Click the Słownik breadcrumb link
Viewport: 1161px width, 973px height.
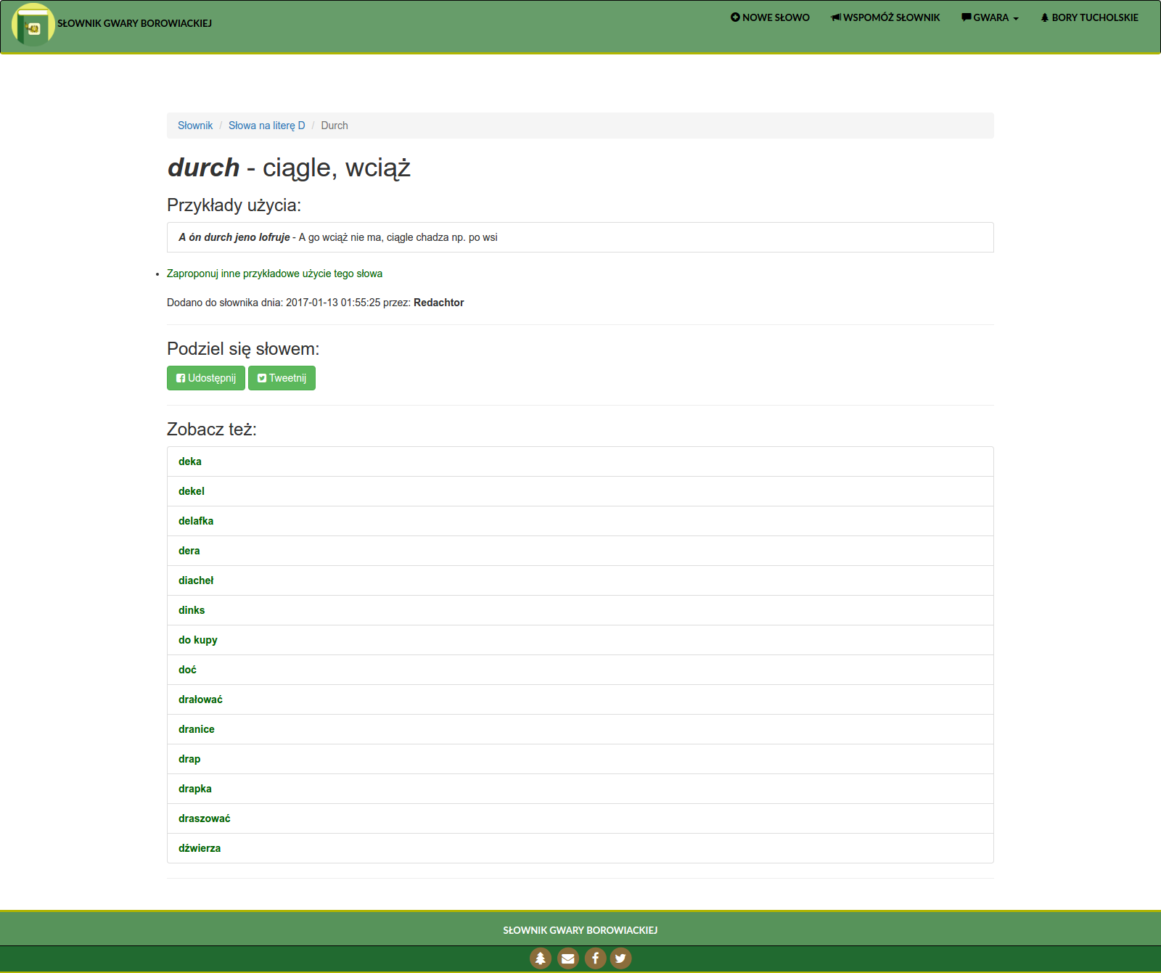195,126
